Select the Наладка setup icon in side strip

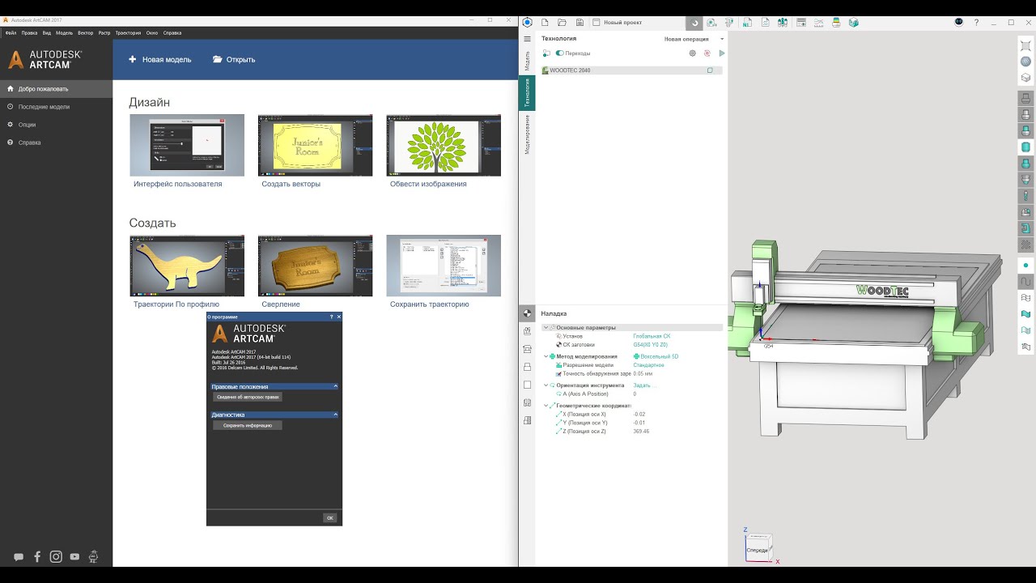click(527, 313)
